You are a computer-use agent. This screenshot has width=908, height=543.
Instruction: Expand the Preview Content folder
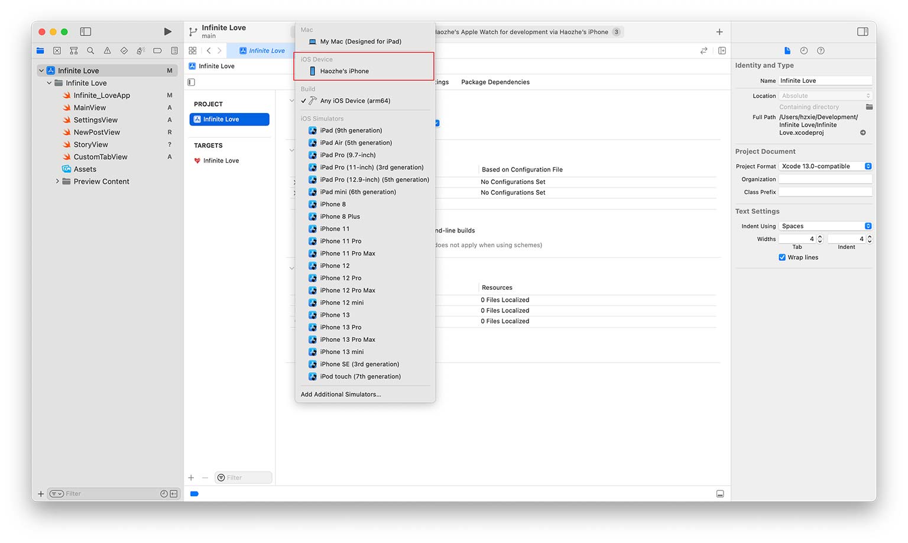coord(57,182)
